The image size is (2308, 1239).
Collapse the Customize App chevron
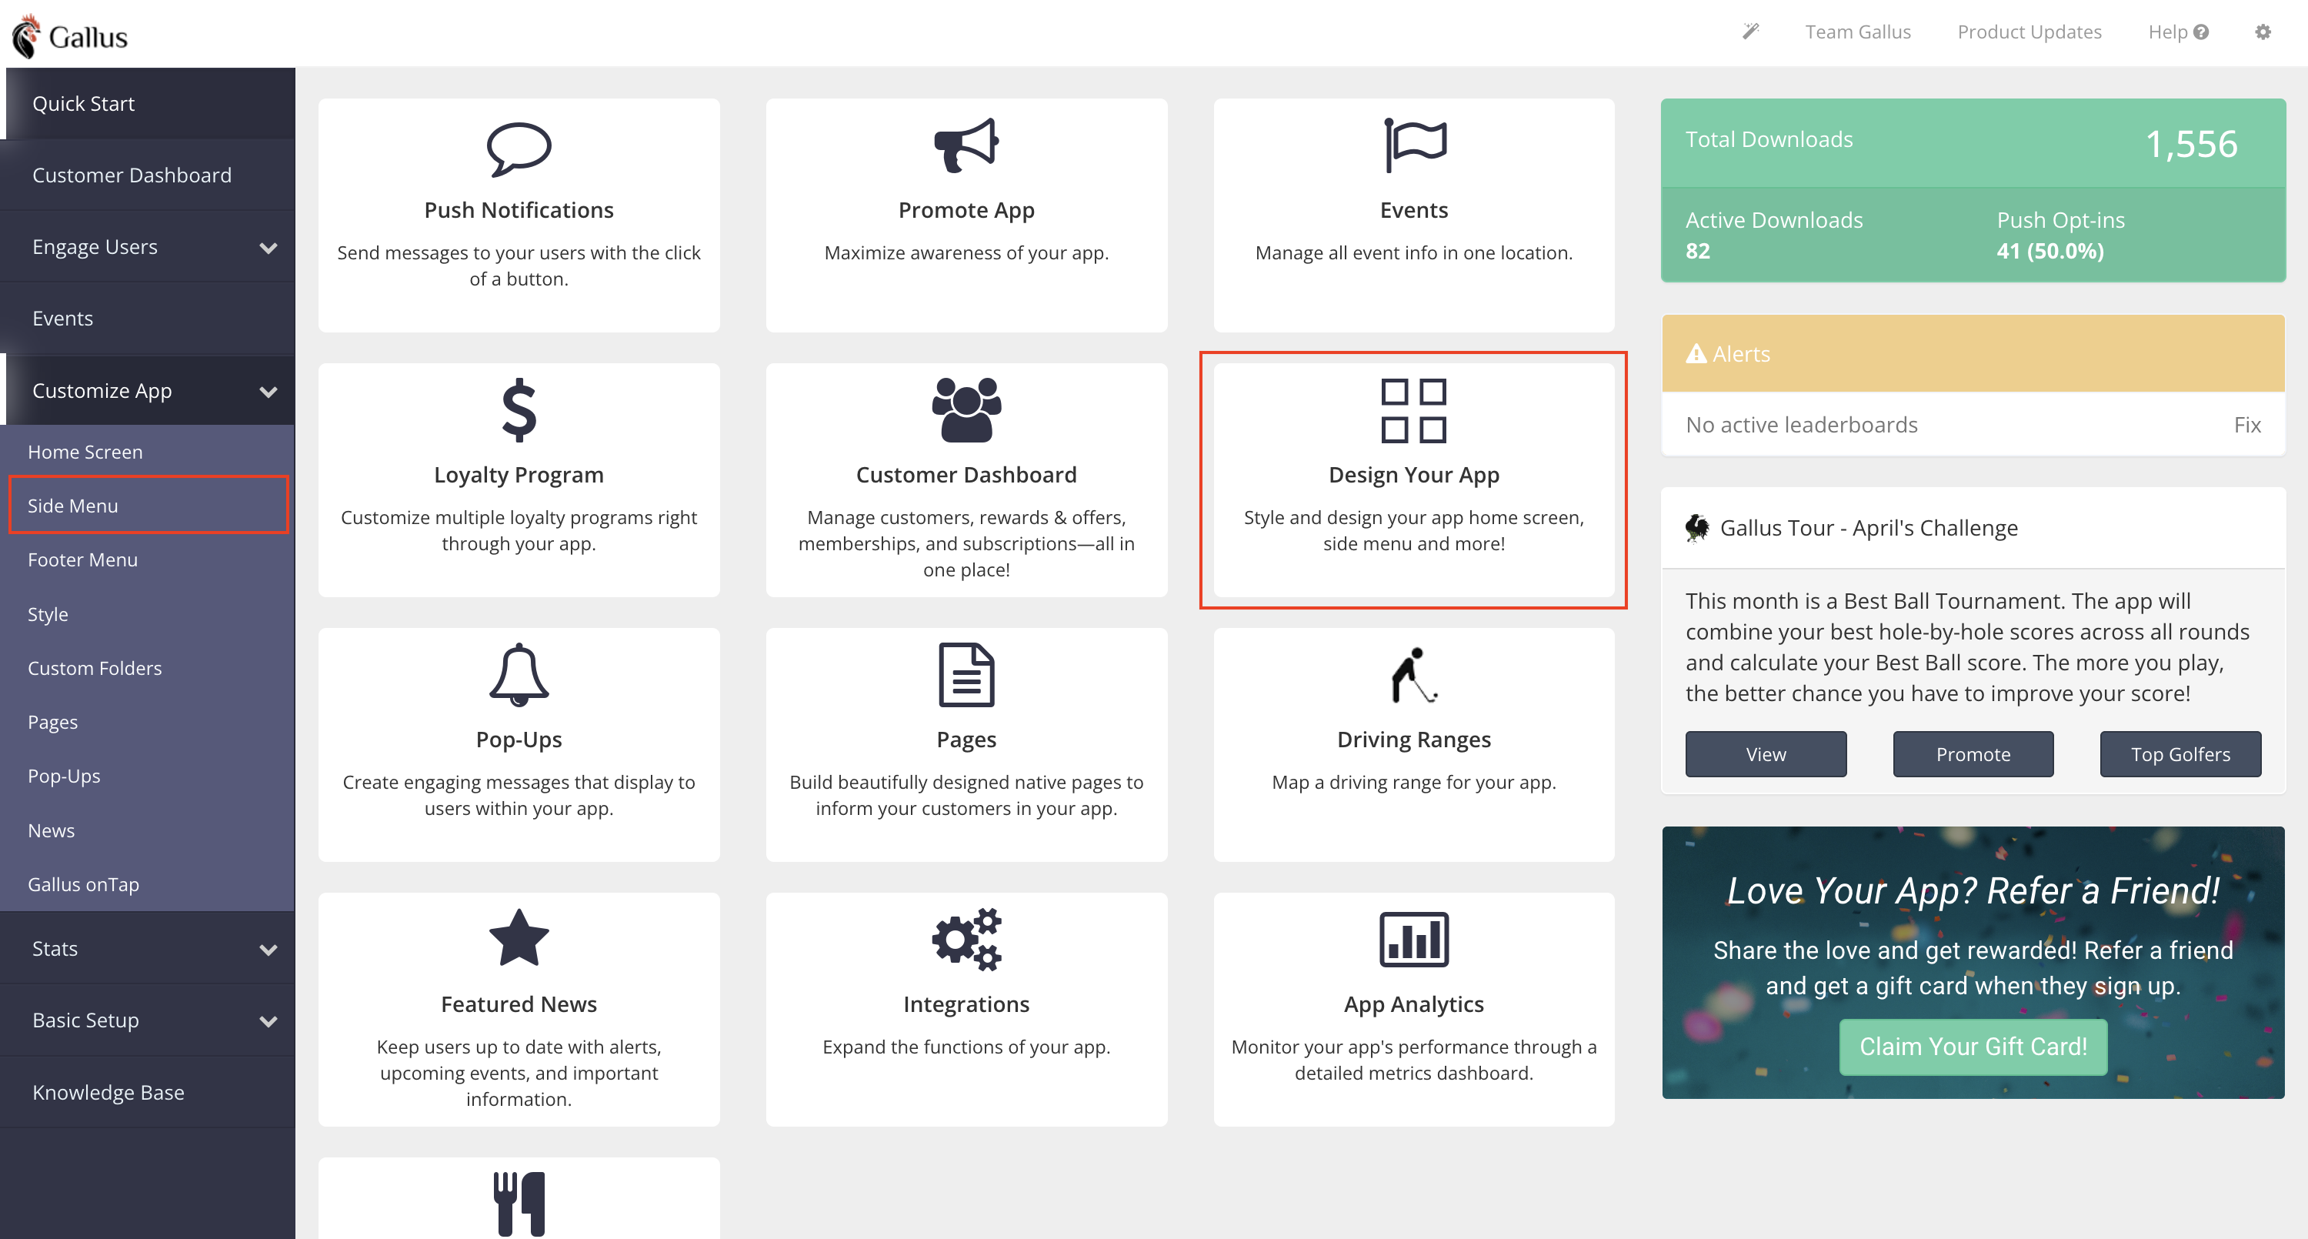click(x=268, y=392)
